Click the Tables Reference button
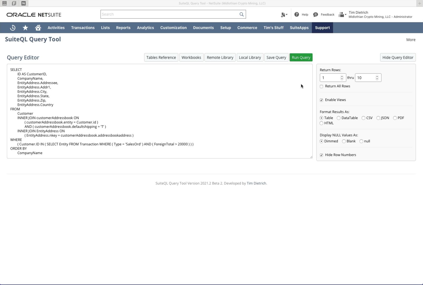This screenshot has width=423, height=285. click(161, 57)
